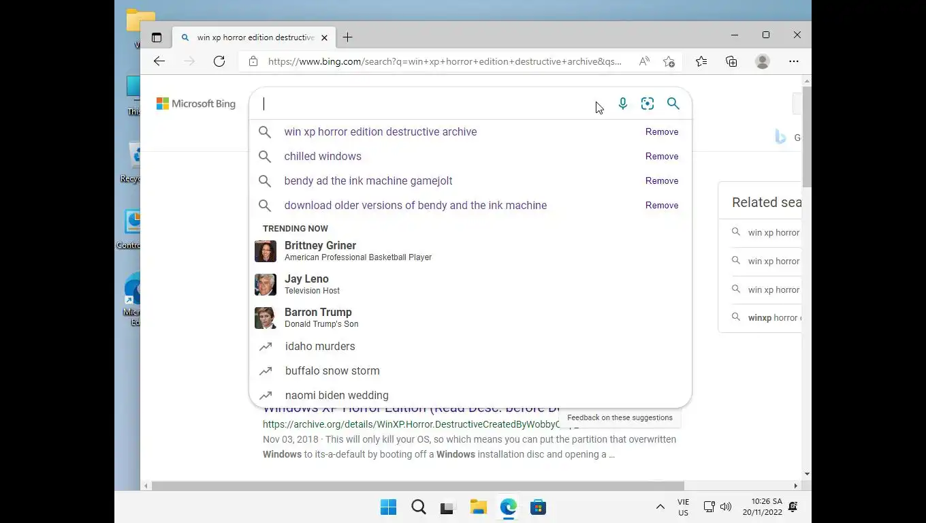Click Jay Leno thumbnail photo

tap(266, 285)
